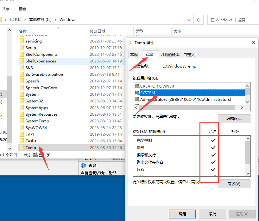Click the TAPI folder icon
259x221 pixels.
pos(22,134)
